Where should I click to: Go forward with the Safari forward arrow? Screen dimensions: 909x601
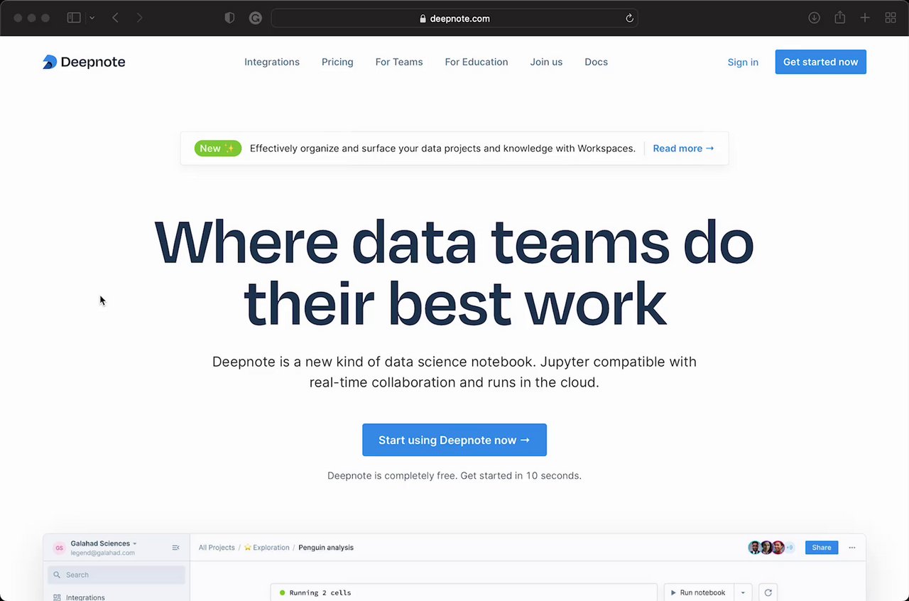139,18
